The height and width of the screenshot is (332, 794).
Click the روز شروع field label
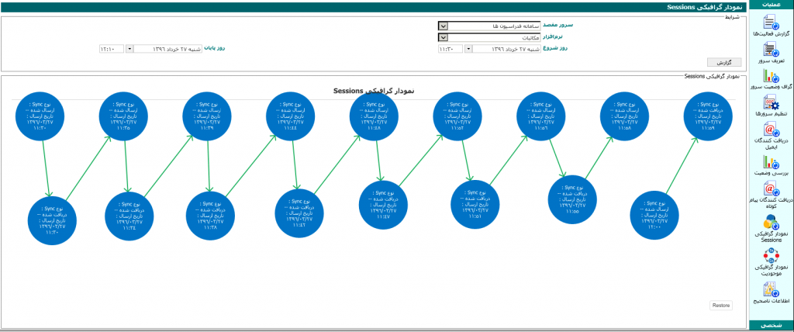[x=554, y=49]
